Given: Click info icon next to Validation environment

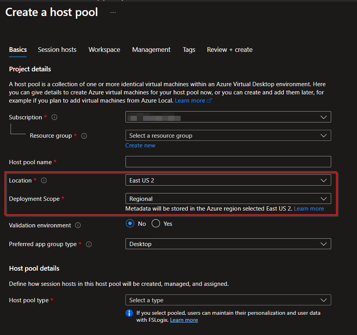Looking at the screenshot, I should coord(78,225).
